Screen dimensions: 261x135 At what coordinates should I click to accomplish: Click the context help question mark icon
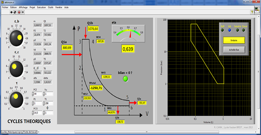click(252, 12)
